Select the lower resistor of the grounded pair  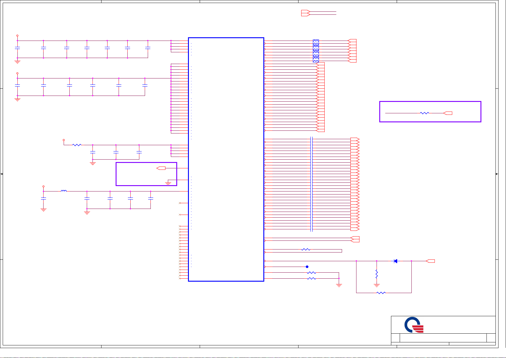(311, 279)
